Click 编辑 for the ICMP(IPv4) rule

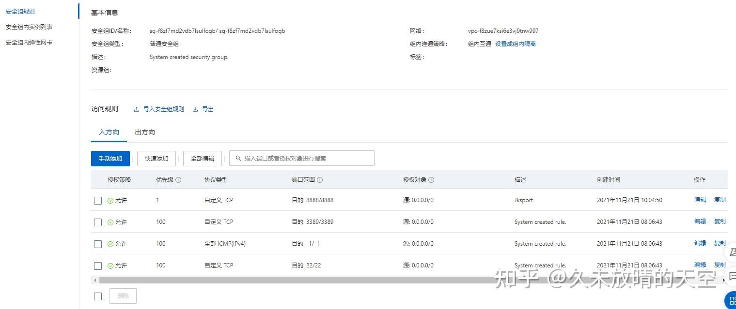[x=700, y=243]
